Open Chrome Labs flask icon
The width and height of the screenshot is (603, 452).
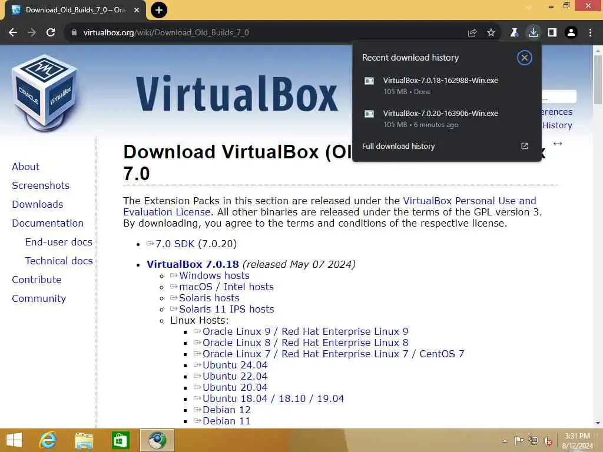[514, 33]
